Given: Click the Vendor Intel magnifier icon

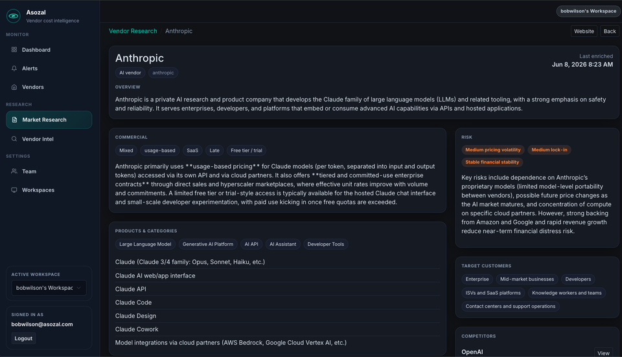Looking at the screenshot, I should point(14,139).
